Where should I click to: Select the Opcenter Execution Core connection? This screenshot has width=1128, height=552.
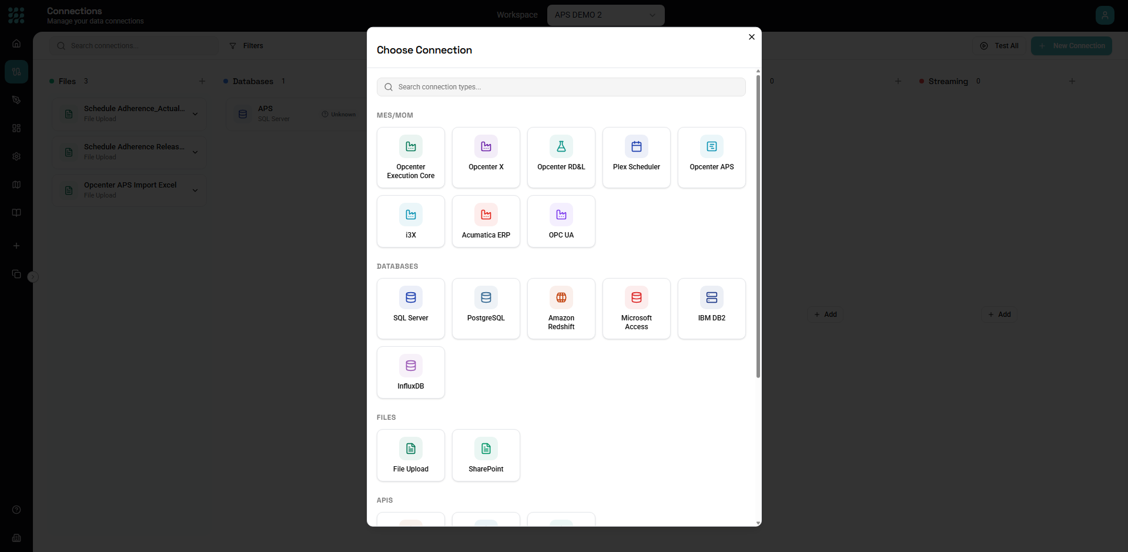pos(411,158)
